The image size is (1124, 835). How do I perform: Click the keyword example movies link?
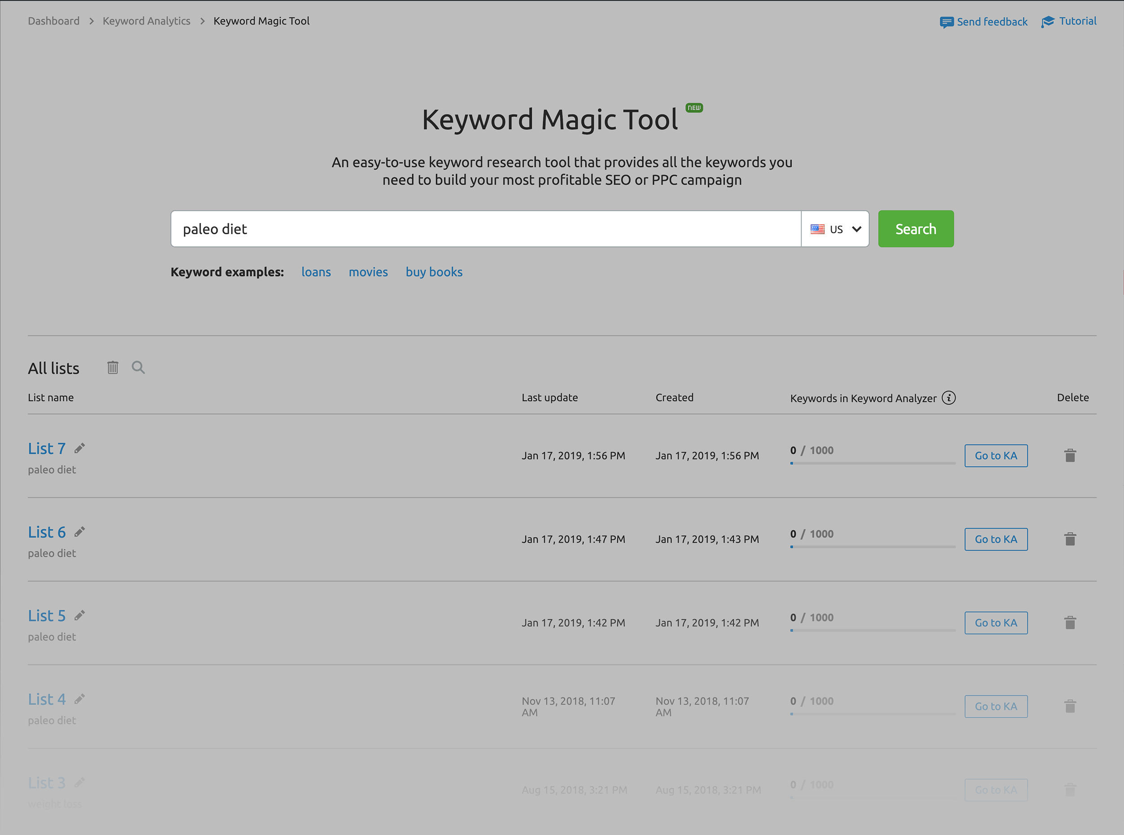pyautogui.click(x=368, y=271)
